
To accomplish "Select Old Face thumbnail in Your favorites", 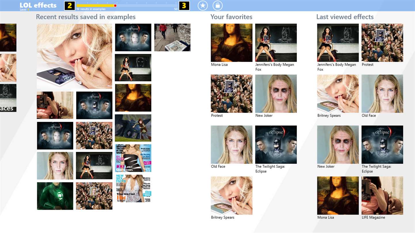I will [232, 145].
